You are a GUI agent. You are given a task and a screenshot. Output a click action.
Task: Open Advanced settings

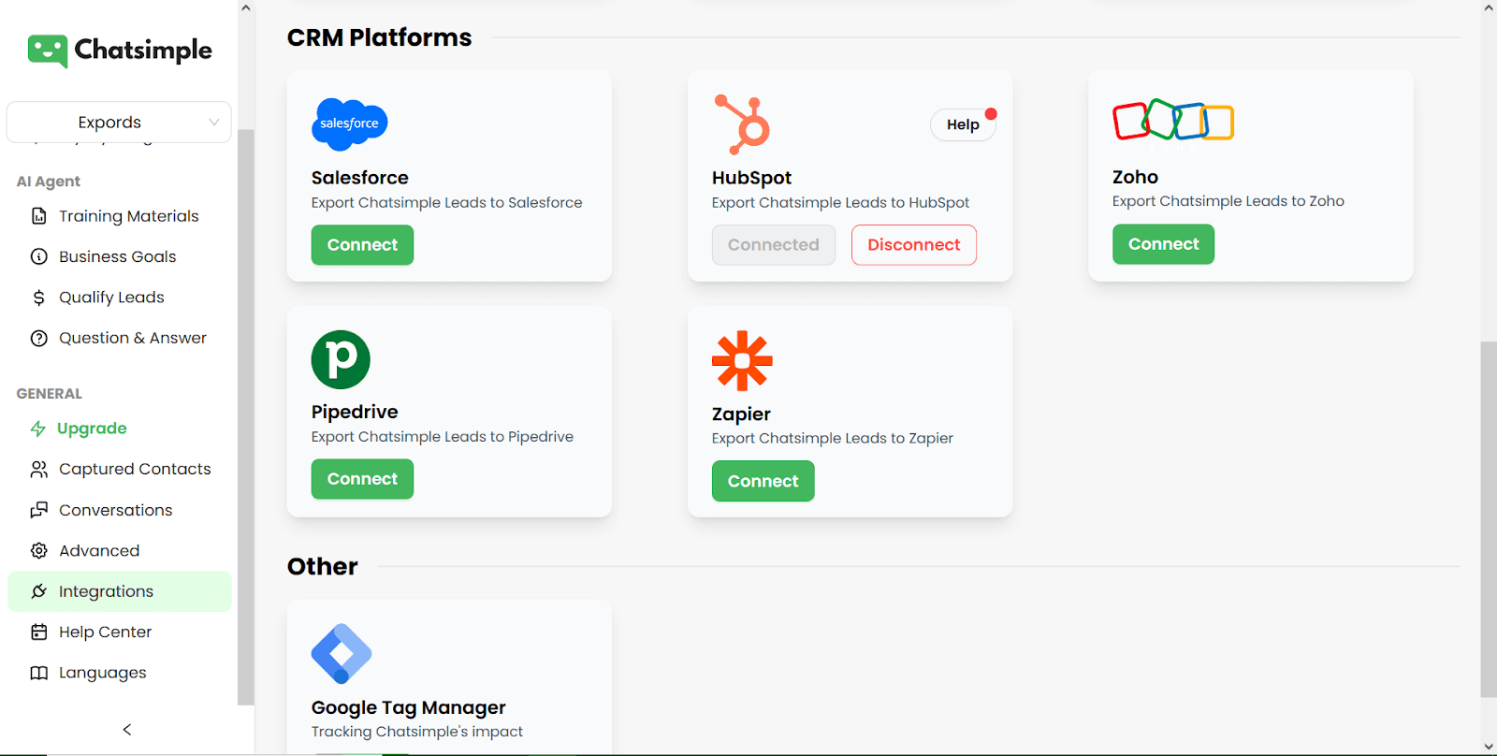pos(99,550)
